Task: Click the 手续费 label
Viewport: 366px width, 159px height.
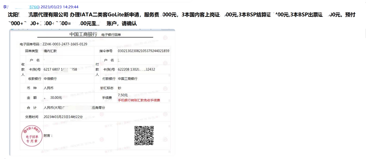Action: pyautogui.click(x=107, y=98)
